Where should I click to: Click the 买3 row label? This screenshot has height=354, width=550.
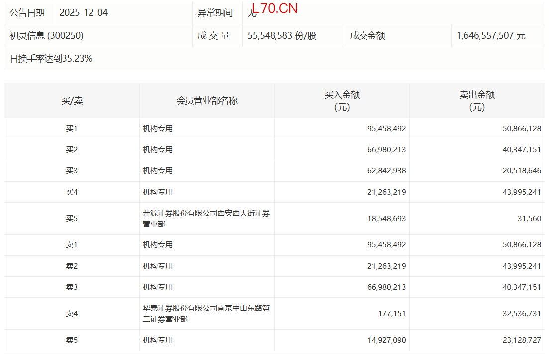tap(72, 171)
